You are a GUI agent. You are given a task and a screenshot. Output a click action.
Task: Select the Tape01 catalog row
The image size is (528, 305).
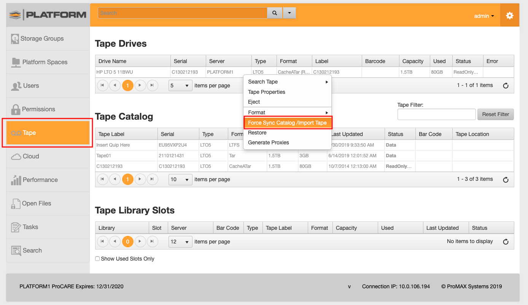[x=304, y=156]
